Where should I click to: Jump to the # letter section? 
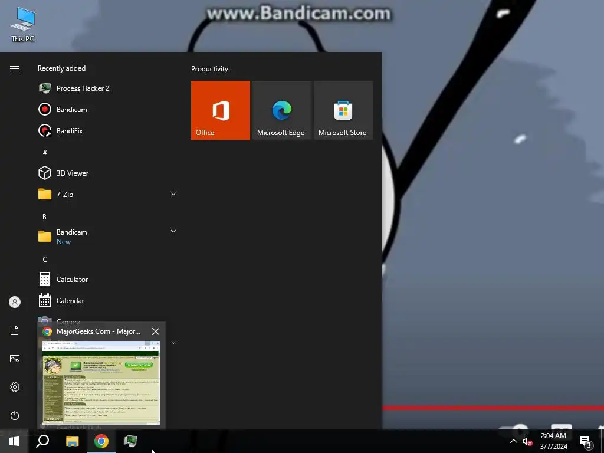45,153
